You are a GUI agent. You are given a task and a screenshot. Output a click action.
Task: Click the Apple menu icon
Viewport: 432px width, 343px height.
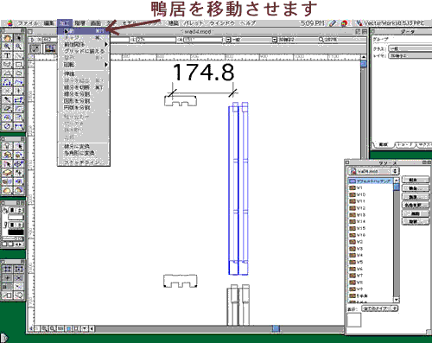[x=10, y=23]
